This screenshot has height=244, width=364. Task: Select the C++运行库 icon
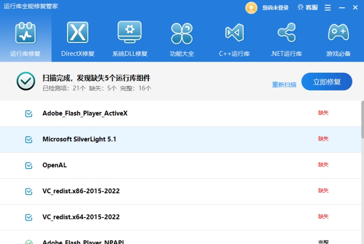point(234,33)
